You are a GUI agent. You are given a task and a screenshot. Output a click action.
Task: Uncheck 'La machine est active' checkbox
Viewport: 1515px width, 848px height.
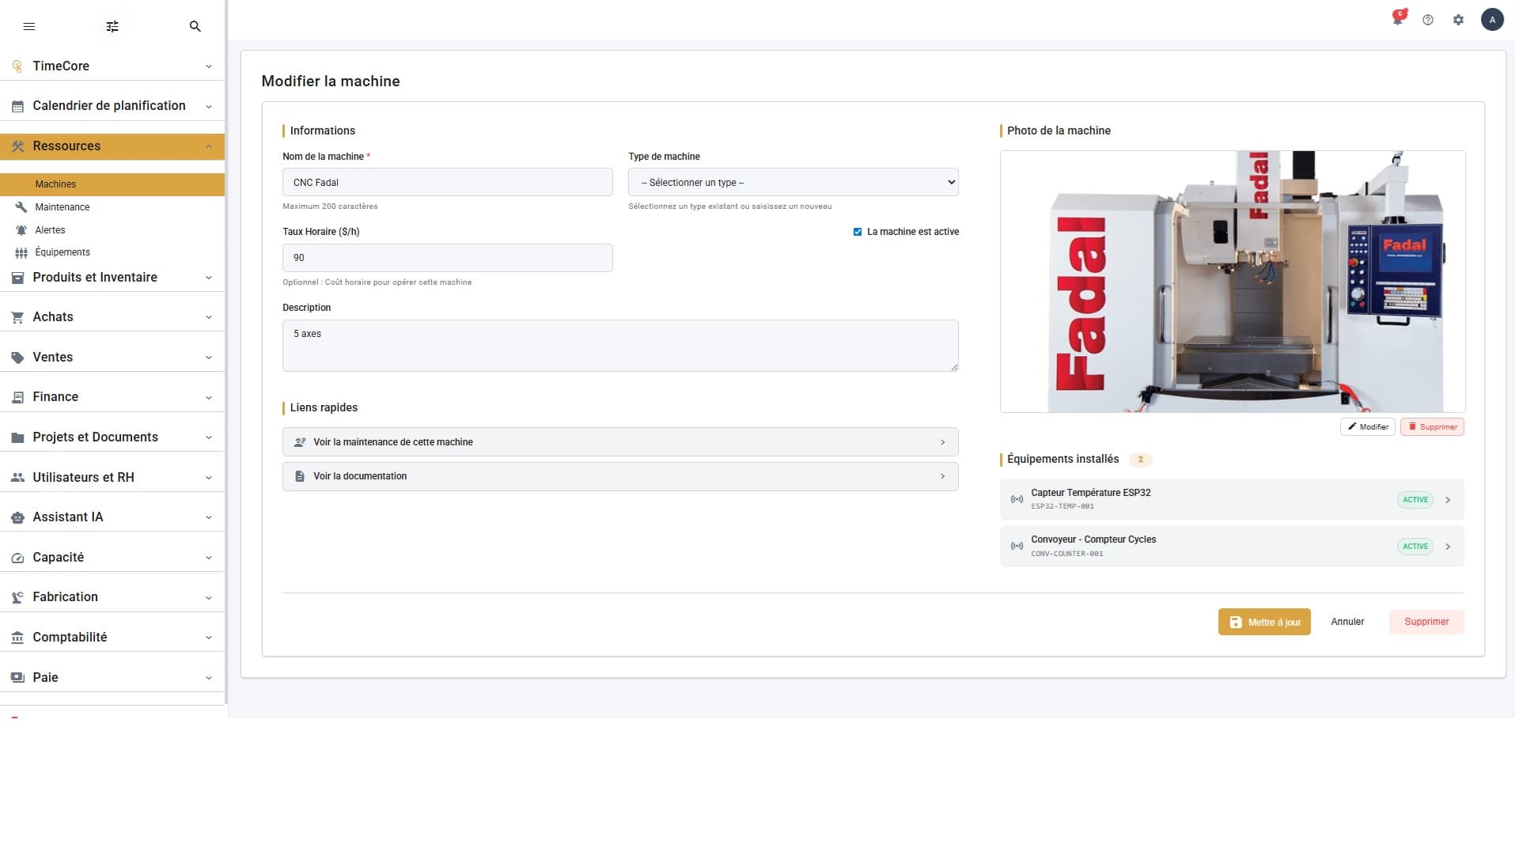(x=858, y=232)
